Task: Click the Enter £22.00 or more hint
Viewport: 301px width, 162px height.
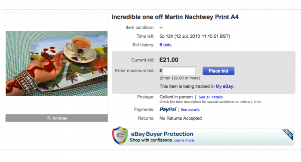Action: 180,78
